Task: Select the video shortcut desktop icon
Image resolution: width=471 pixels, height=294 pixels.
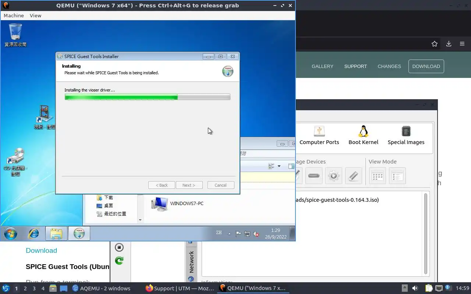Action: click(x=45, y=117)
